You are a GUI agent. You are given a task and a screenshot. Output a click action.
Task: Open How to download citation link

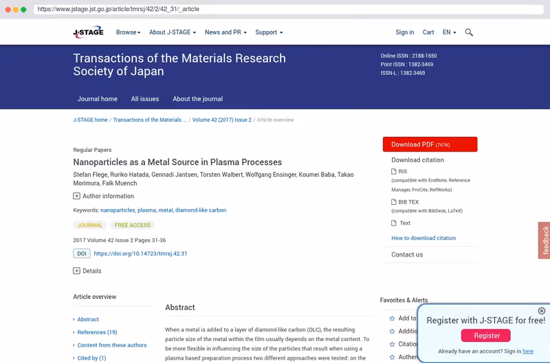click(x=423, y=238)
